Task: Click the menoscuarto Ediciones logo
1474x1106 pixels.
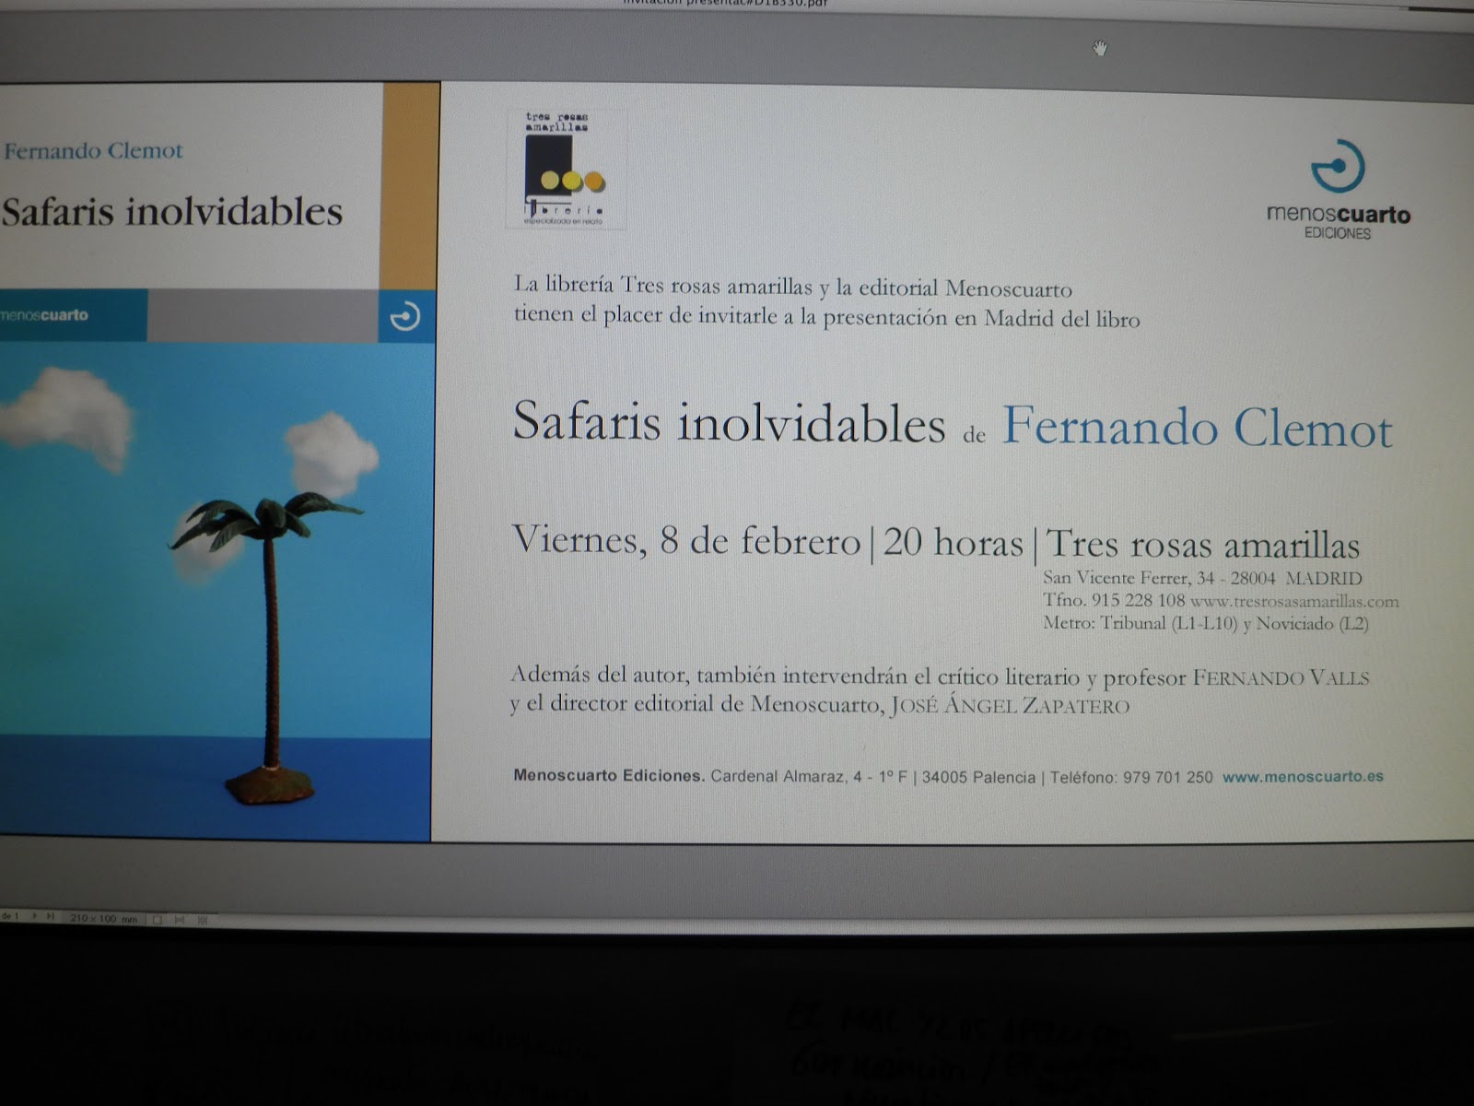Action: click(x=1339, y=190)
